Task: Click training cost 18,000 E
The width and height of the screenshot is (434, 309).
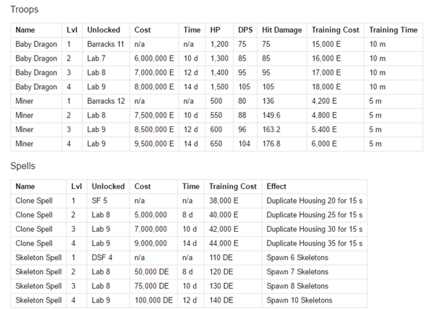Action: coord(326,87)
